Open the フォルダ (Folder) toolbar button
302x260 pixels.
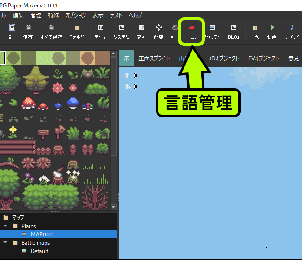77,32
